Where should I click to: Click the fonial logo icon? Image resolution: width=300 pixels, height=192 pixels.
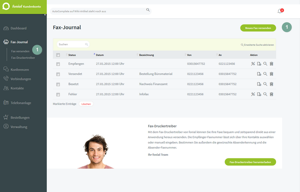coord(6,6)
